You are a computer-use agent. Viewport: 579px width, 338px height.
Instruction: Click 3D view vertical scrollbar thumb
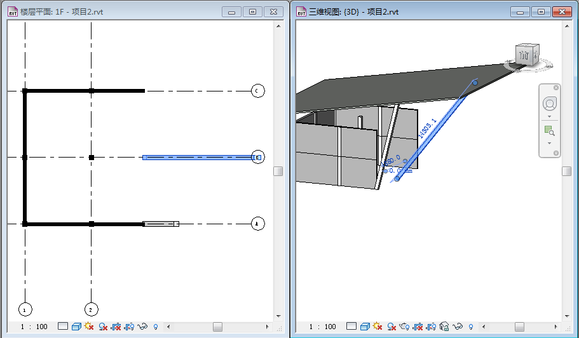567,171
